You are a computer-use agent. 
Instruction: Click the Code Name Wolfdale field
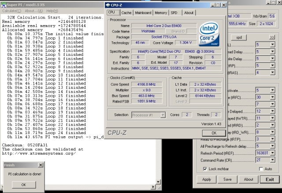(x=148, y=31)
